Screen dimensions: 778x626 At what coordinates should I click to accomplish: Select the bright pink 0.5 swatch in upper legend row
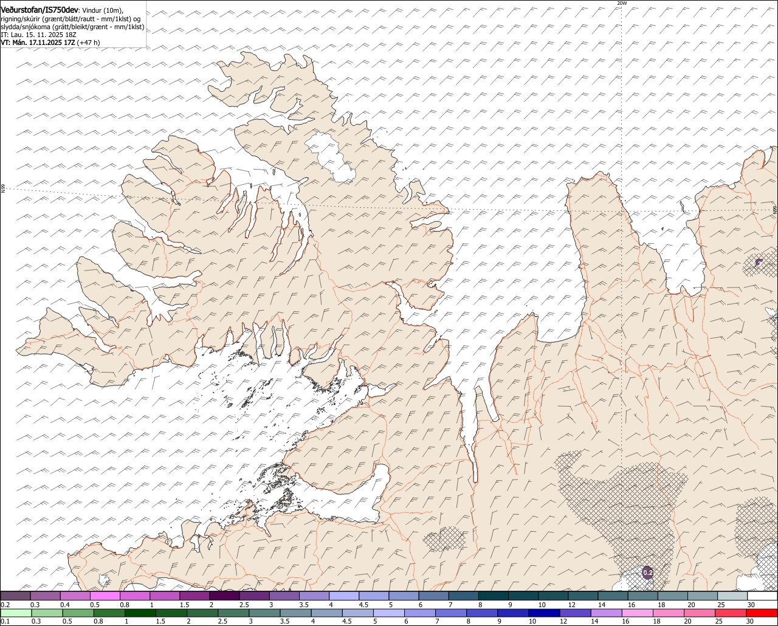tap(105, 596)
